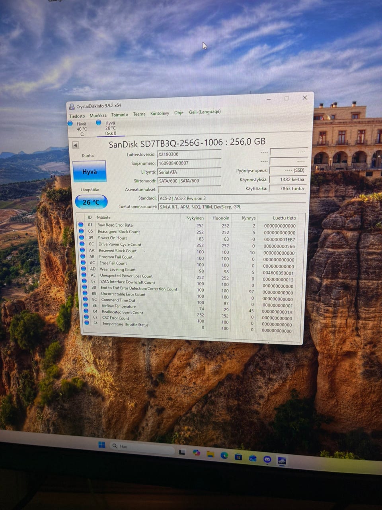The width and height of the screenshot is (382, 510).
Task: Click the status dot for Erase Fail Count
Action: (83, 263)
